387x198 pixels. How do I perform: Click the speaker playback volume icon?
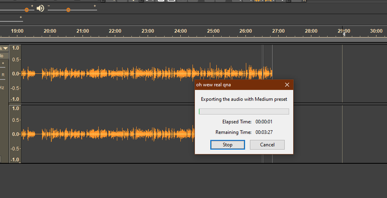pyautogui.click(x=40, y=9)
